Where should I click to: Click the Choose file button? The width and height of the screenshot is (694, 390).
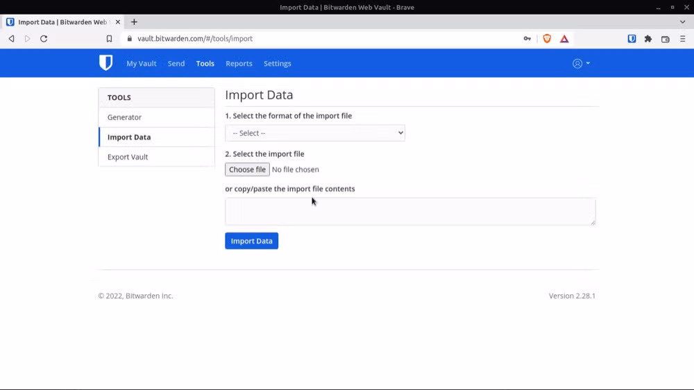pos(247,169)
